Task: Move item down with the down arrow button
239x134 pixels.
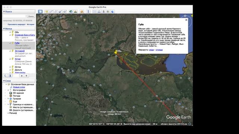Action: click(x=27, y=76)
